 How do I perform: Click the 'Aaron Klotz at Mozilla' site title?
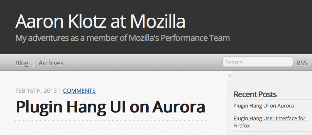pyautogui.click(x=100, y=21)
